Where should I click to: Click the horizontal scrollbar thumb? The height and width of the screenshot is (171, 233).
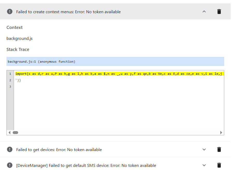click(x=16, y=132)
